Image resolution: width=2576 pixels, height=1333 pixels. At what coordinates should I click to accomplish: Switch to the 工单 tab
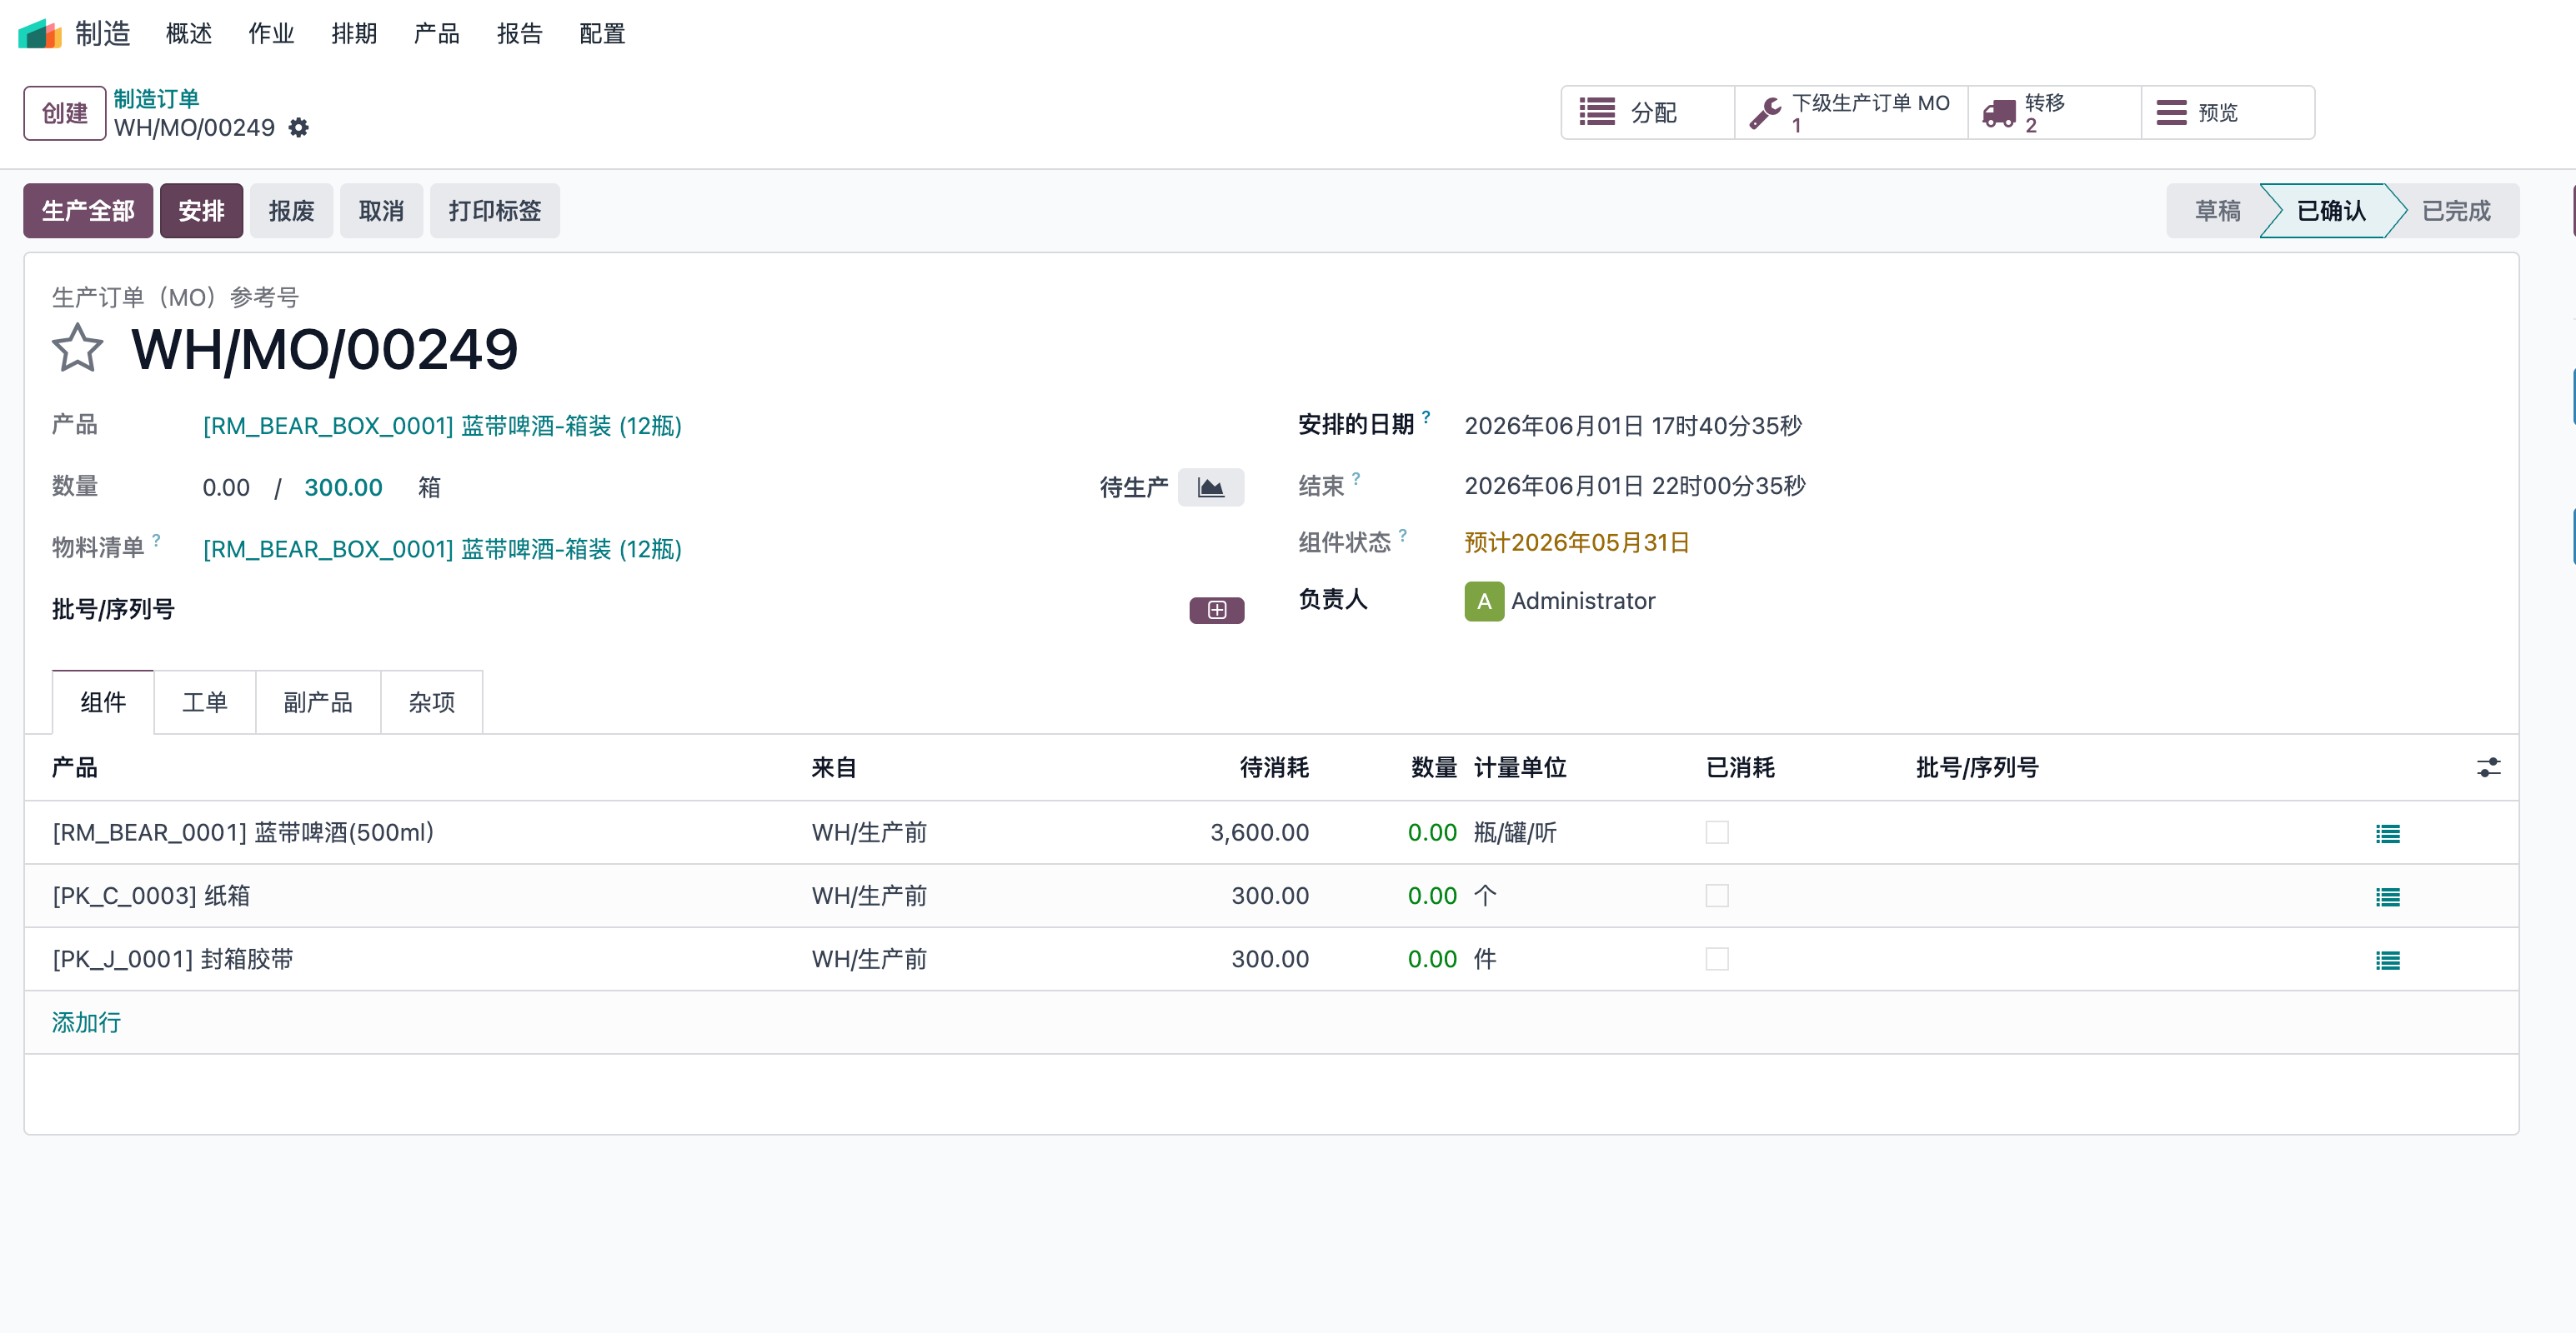click(x=205, y=702)
